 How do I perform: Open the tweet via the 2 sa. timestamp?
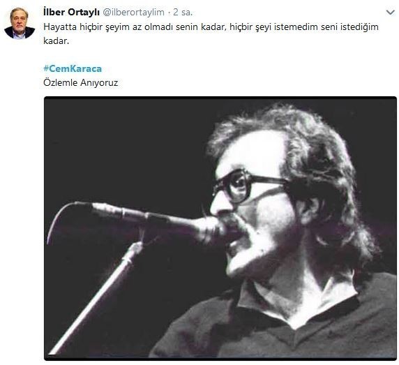point(183,13)
